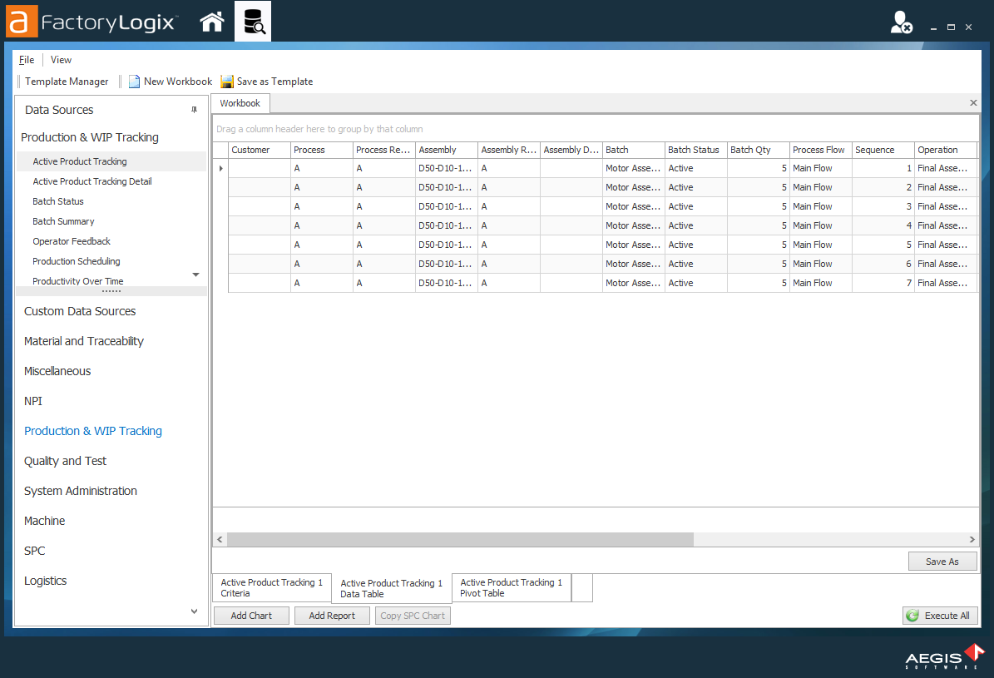Click the Add Chart button
This screenshot has height=678, width=994.
tap(250, 616)
